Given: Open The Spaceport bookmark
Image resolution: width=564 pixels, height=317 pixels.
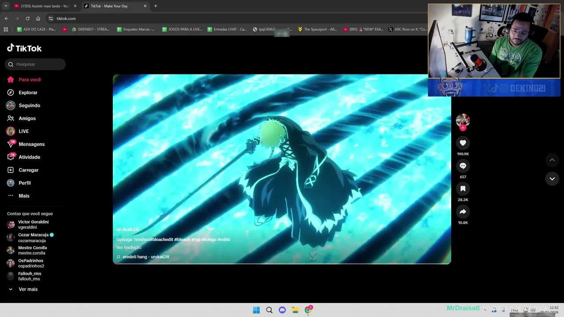Looking at the screenshot, I should pyautogui.click(x=317, y=29).
